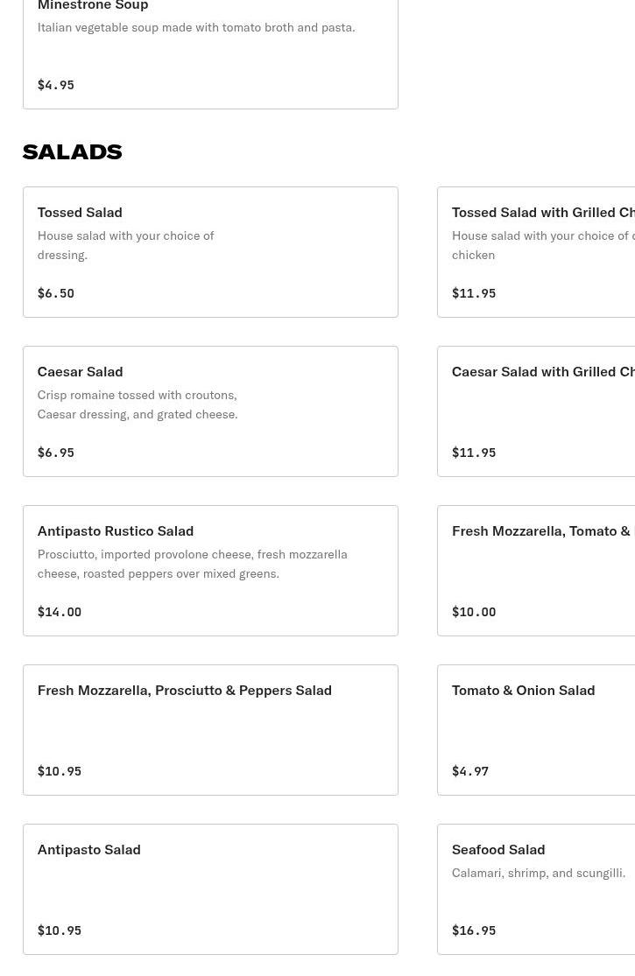Image resolution: width=635 pixels, height=976 pixels.
Task: Select the Antipasto Rustico Salad title
Action: [x=116, y=530]
